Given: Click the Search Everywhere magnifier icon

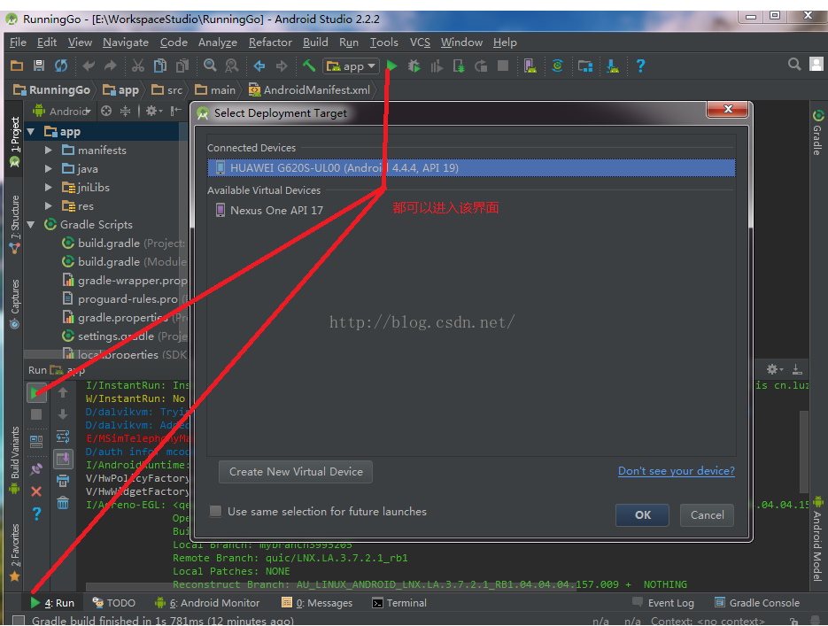Looking at the screenshot, I should coord(794,65).
